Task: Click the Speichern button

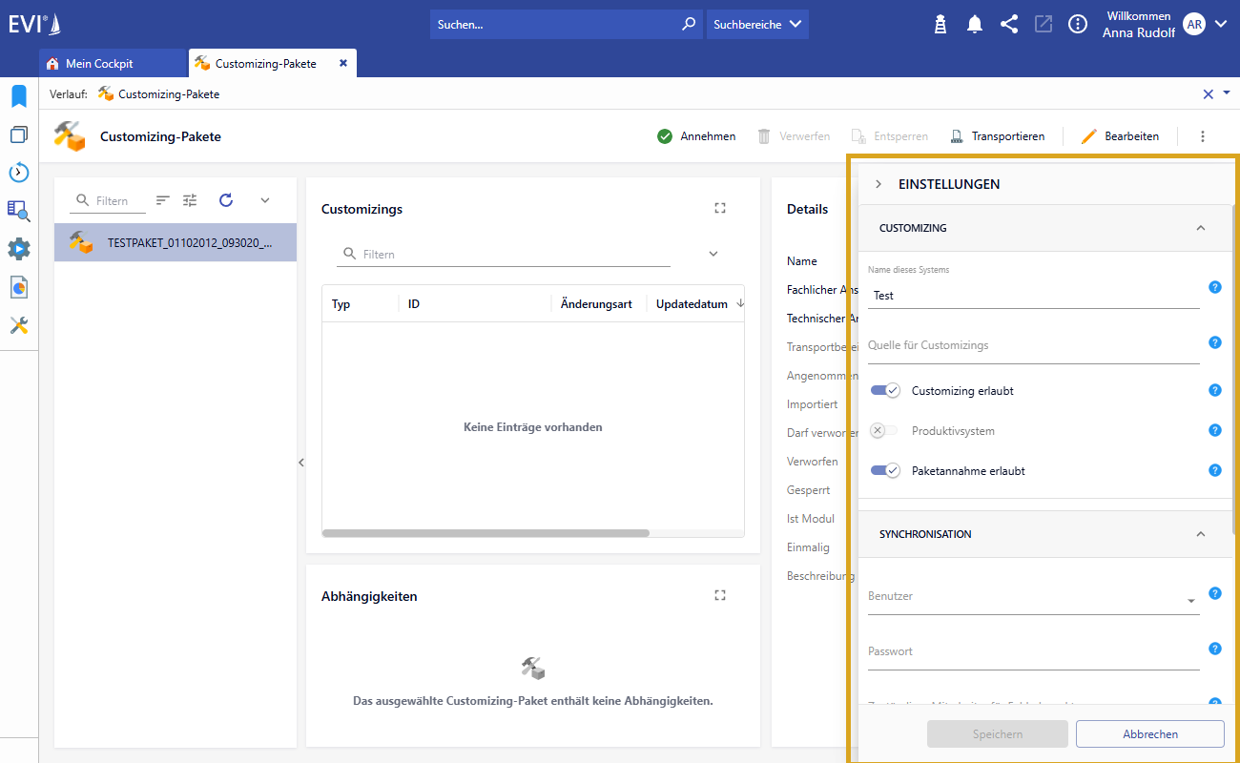Action: pyautogui.click(x=998, y=733)
